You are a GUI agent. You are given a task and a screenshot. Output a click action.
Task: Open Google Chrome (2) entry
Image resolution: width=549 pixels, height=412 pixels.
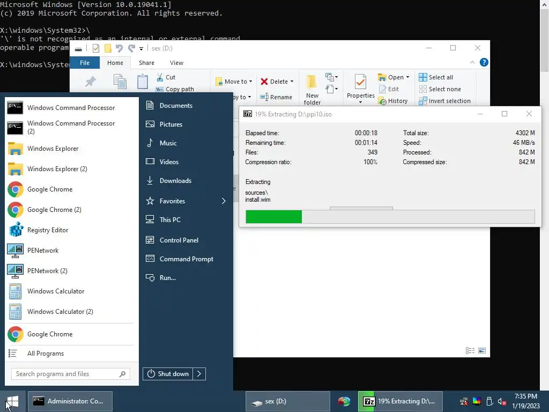70,210
